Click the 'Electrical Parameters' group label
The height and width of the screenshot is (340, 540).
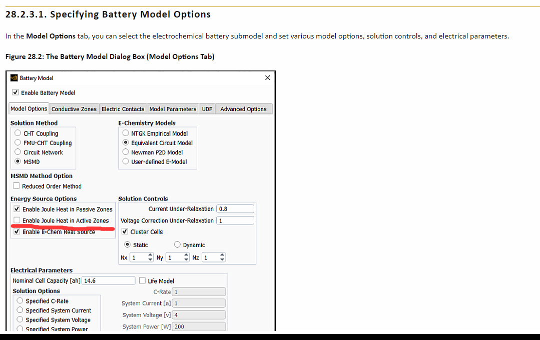(42, 270)
